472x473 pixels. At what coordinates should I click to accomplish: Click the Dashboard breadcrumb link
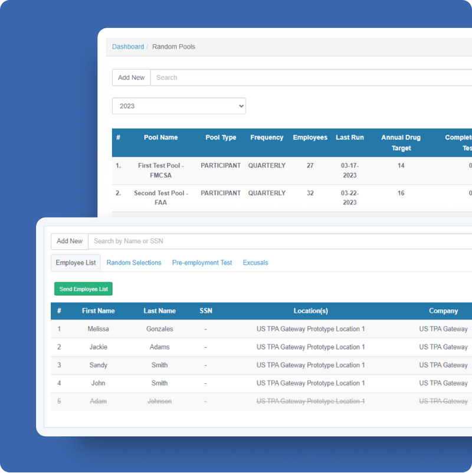tap(128, 47)
